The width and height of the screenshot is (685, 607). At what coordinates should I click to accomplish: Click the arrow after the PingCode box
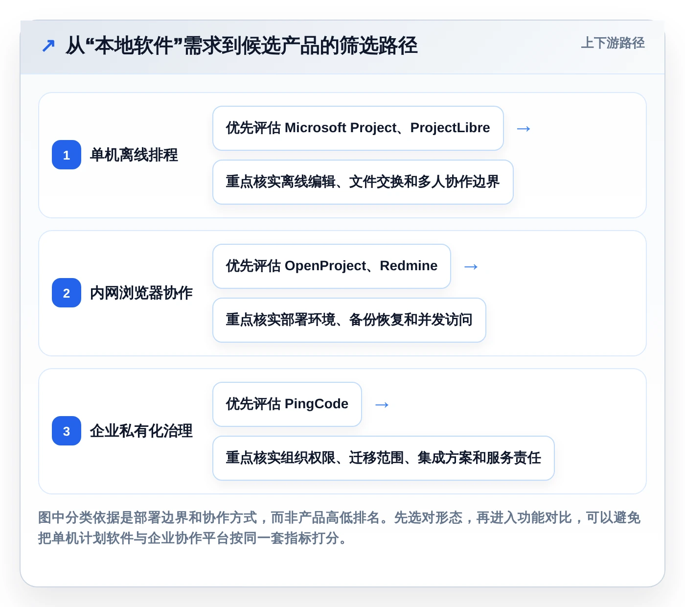pos(382,405)
